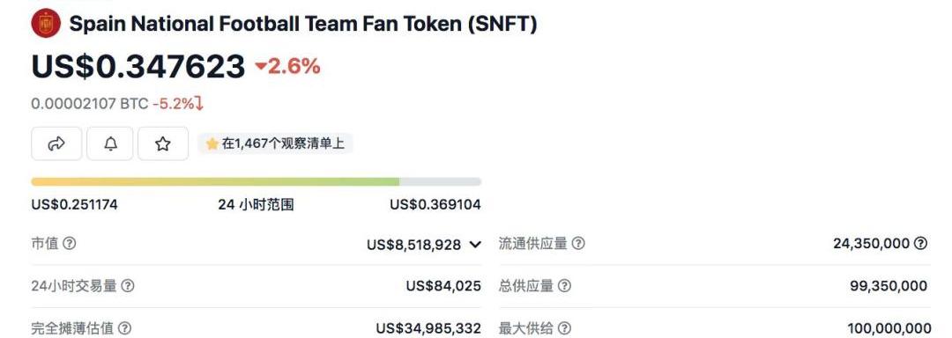Click the Spain team token logo

point(46,24)
